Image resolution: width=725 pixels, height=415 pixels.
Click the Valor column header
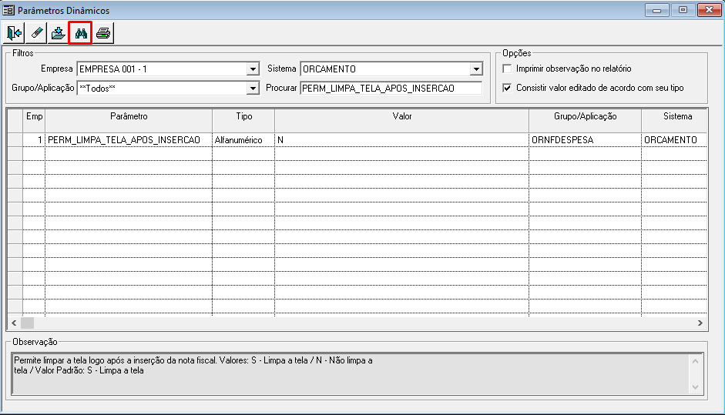(402, 120)
